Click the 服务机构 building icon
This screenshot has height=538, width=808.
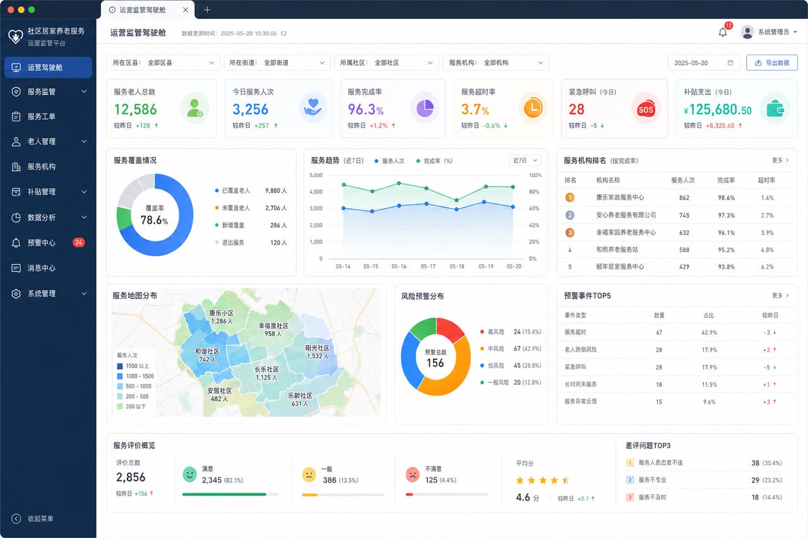click(x=16, y=167)
